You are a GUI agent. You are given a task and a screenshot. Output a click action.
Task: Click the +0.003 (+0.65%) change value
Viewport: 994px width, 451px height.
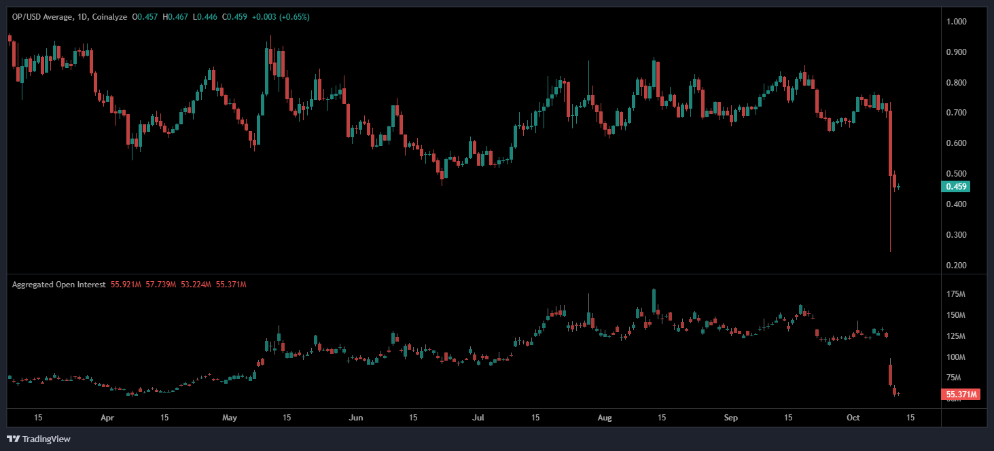pos(281,17)
